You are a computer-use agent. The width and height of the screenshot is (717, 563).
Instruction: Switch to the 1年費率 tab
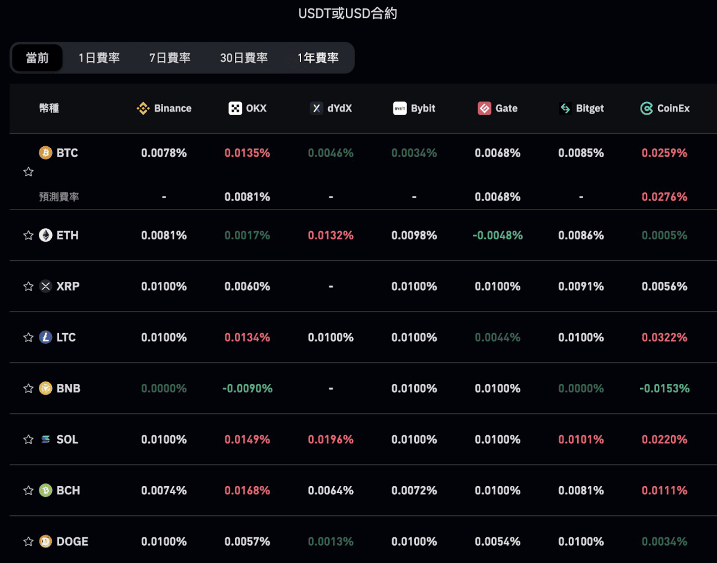click(x=317, y=58)
